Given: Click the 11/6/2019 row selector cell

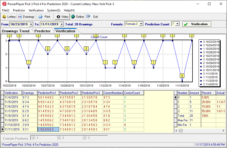Looking at the screenshot, I should tap(2, 107).
